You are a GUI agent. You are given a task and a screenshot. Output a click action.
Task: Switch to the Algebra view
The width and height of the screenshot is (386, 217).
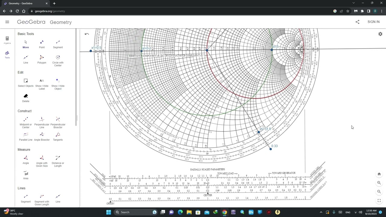[7, 40]
